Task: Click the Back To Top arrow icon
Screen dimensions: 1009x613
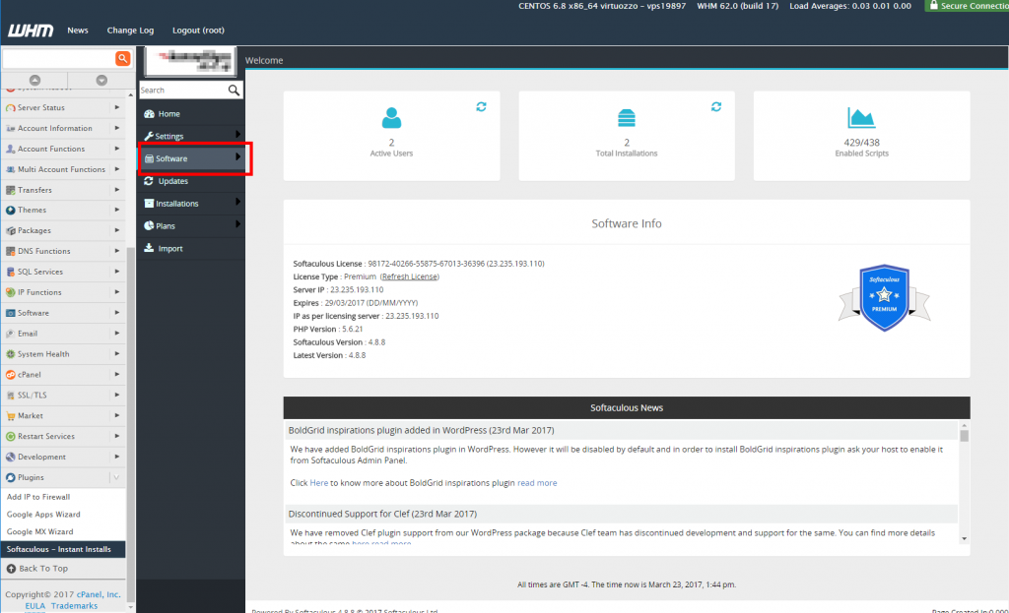Action: pyautogui.click(x=11, y=569)
